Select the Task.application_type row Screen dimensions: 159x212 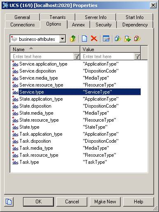77,134
